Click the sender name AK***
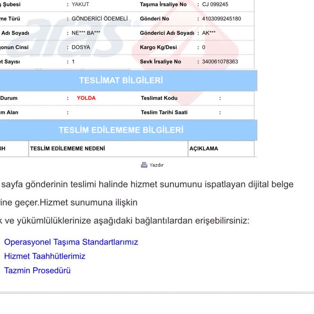Image resolution: width=314 pixels, height=314 pixels. (209, 33)
